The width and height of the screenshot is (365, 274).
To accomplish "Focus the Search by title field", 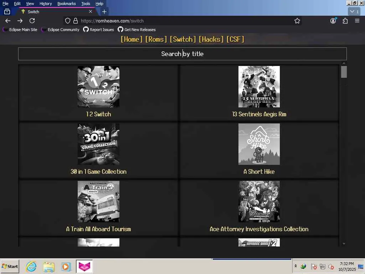I will click(x=182, y=54).
